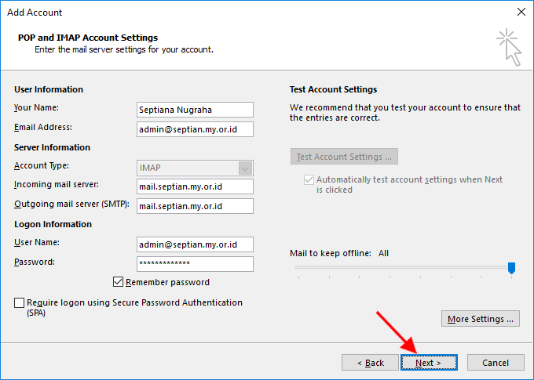Viewport: 534px width, 380px height.
Task: Click the Mail to keep offline slider handle
Action: [511, 268]
